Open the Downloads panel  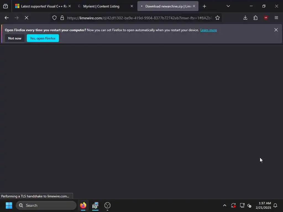(x=245, y=18)
